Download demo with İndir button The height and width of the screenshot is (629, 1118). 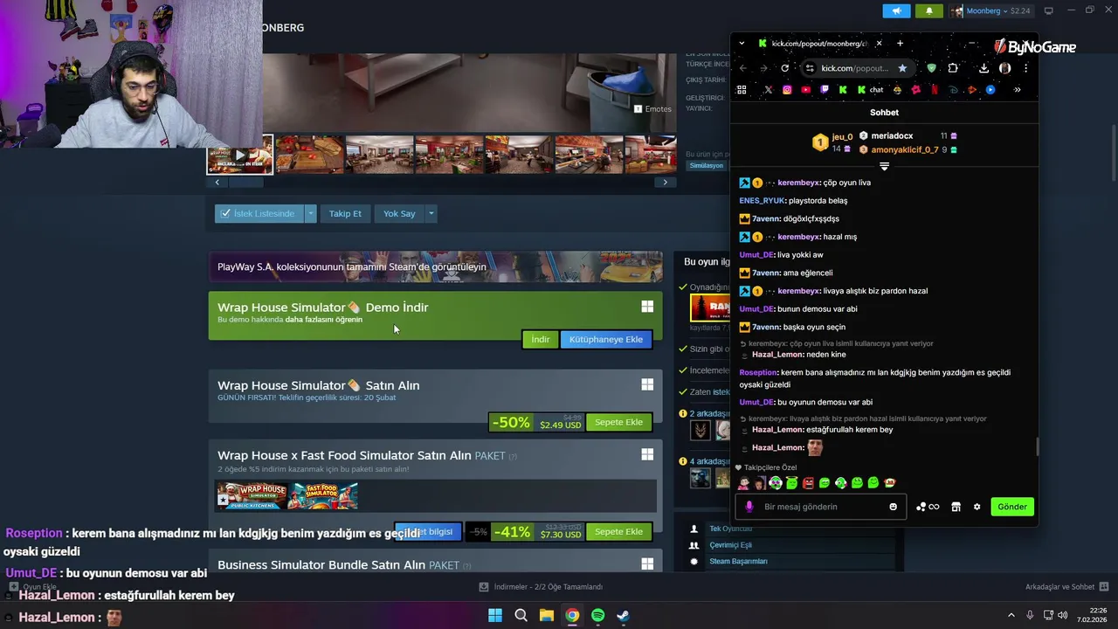(x=541, y=339)
